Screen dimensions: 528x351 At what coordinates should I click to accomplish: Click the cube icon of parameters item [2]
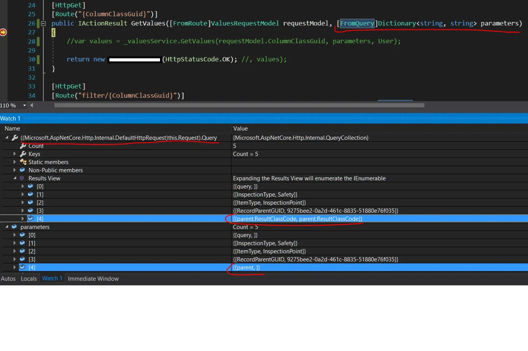[22, 251]
